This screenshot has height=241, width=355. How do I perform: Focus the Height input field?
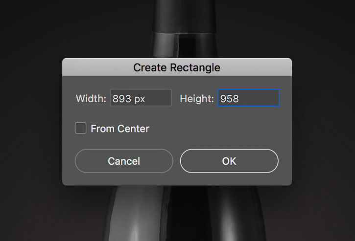coord(248,98)
